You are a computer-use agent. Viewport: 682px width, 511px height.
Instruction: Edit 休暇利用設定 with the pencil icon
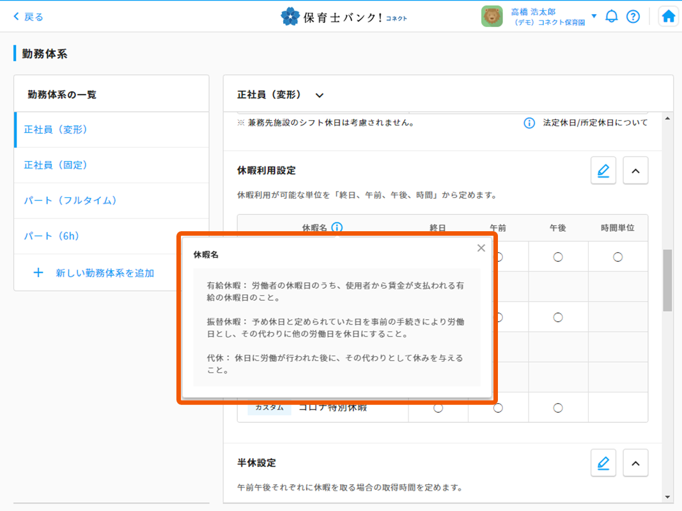[x=603, y=171]
